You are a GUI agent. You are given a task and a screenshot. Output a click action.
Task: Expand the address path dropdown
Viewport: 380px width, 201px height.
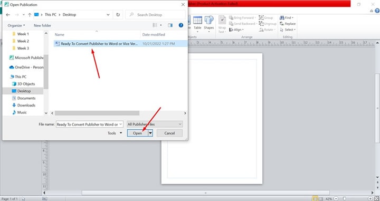(108, 15)
